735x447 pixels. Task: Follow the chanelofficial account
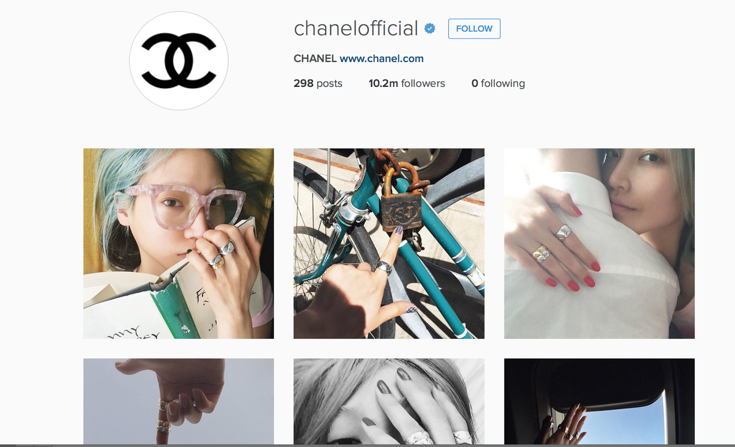(474, 28)
